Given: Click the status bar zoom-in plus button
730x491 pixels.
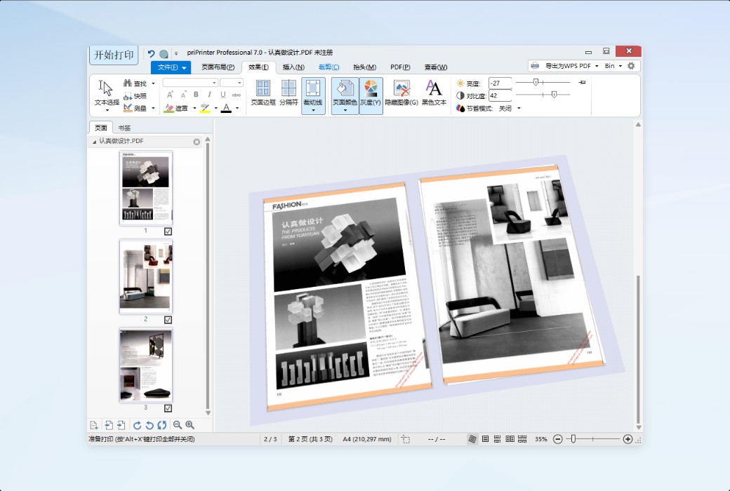Looking at the screenshot, I should [x=628, y=439].
